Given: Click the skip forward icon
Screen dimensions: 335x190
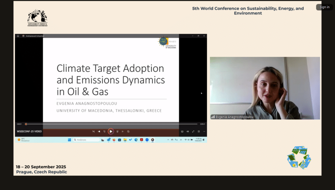Looking at the screenshot, I should pos(117,132).
